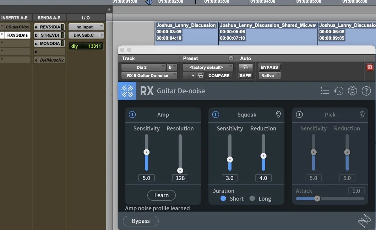Click the plus icon above the timeline
Screen dimensions: 376x230
tap(109, 9)
